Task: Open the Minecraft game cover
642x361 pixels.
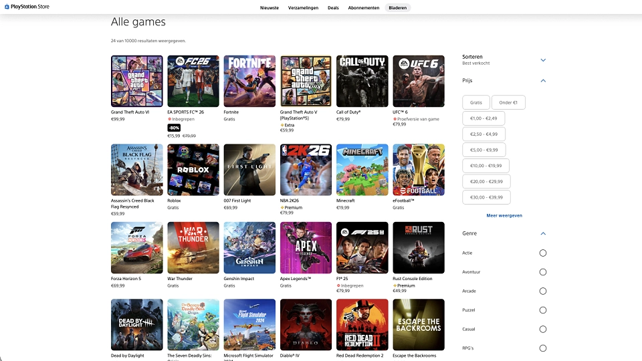Action: [x=362, y=170]
